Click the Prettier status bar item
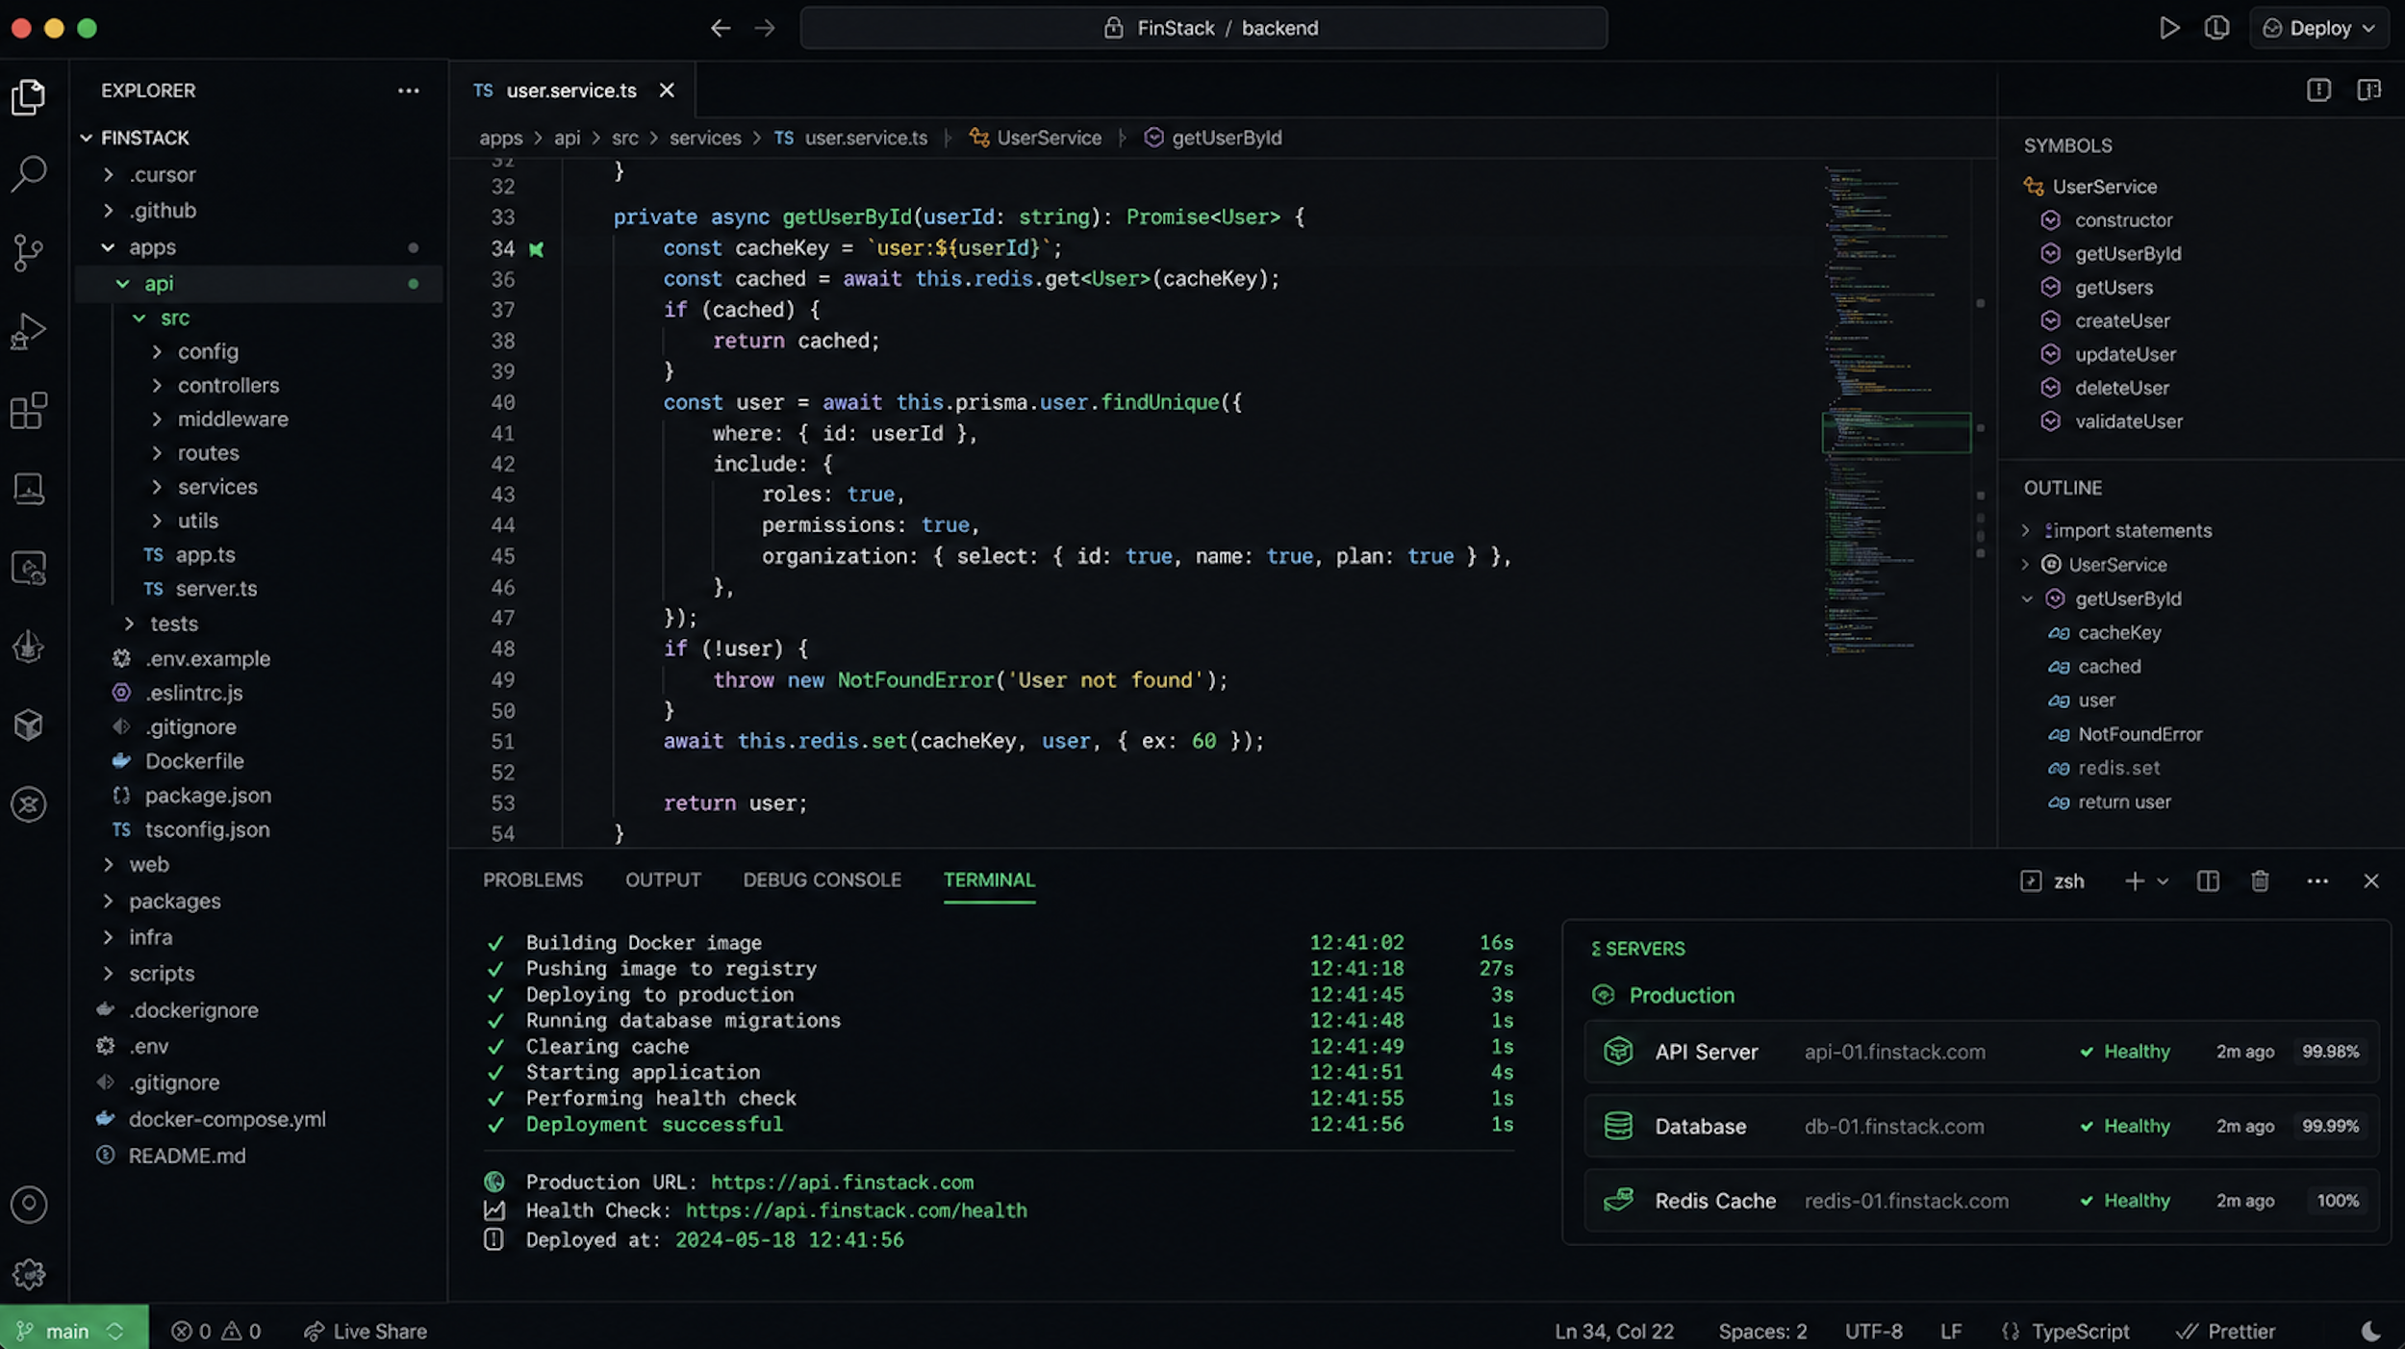Image resolution: width=2405 pixels, height=1349 pixels. (x=2225, y=1331)
